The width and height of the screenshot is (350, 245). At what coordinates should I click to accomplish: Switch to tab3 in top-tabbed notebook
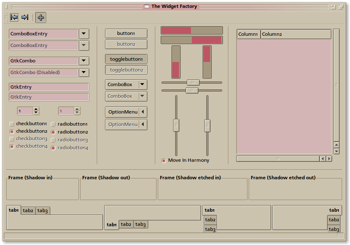point(42,210)
